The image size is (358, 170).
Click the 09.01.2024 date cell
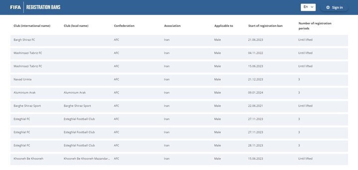(x=255, y=93)
